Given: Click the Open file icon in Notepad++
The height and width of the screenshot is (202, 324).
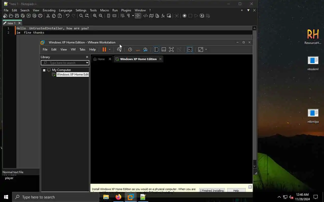Looking at the screenshot, I should point(11,16).
